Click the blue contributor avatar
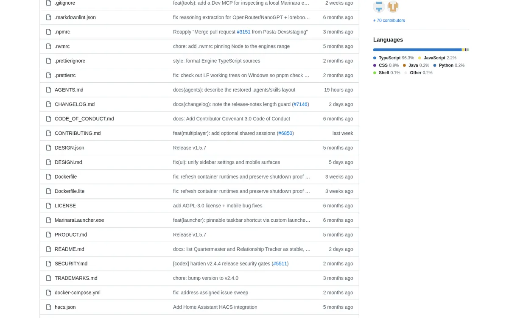Image resolution: width=509 pixels, height=318 pixels. (379, 6)
